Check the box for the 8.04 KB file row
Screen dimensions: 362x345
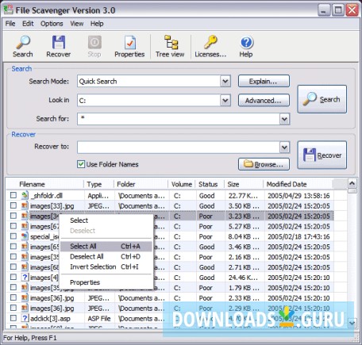(13, 236)
